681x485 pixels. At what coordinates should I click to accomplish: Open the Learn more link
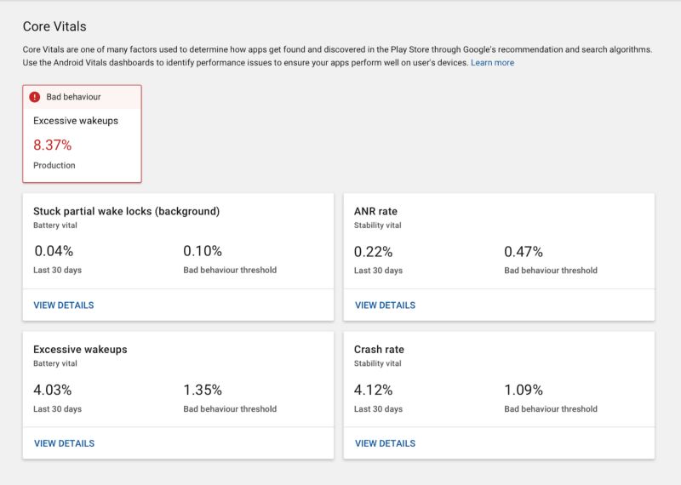[492, 63]
